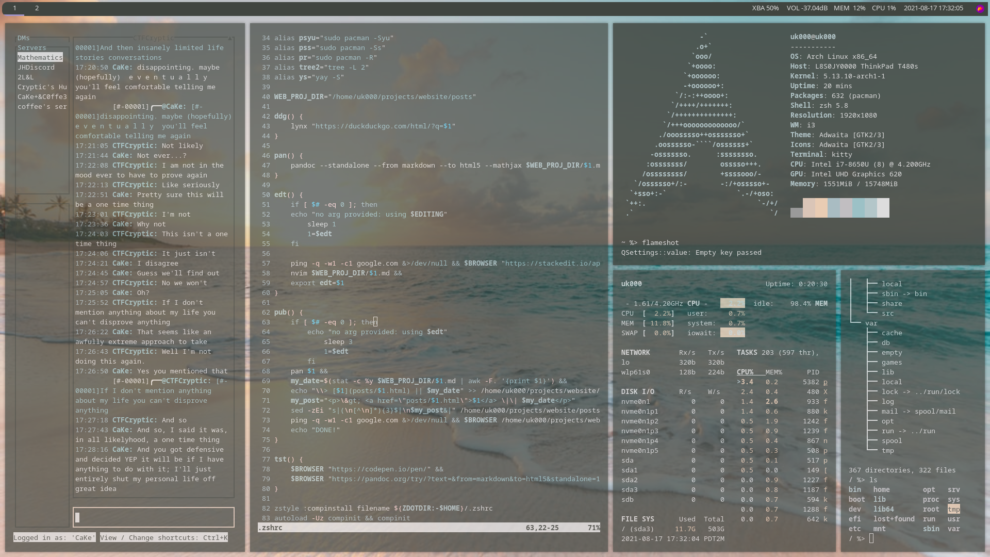The image size is (990, 557).
Task: Select the 17:21:05 'Not likely' message
Action: (x=139, y=146)
